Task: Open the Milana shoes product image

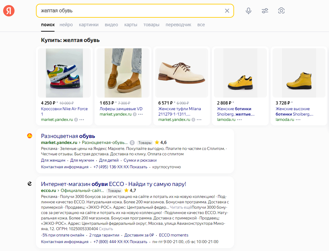Action: [x=182, y=73]
